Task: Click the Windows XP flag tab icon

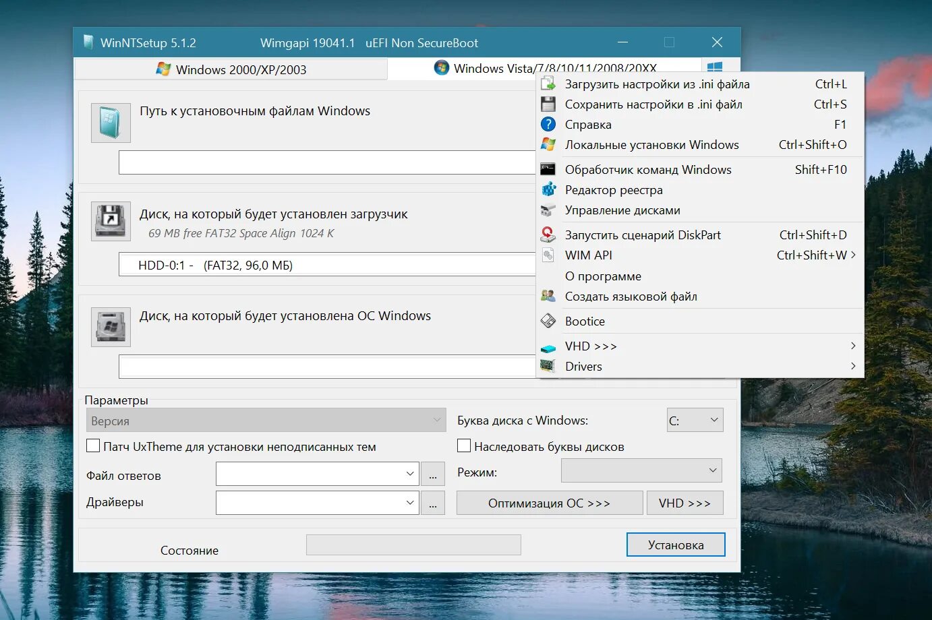Action: point(163,69)
